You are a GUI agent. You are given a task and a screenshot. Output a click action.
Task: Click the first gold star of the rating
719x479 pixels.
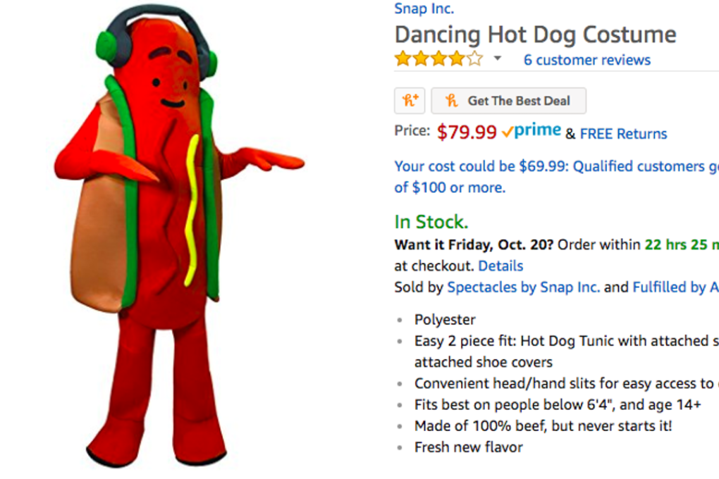402,58
